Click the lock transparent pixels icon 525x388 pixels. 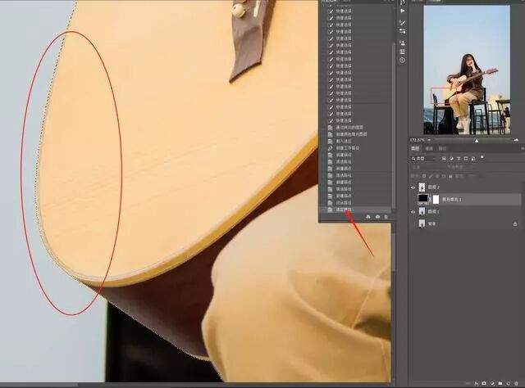(x=424, y=176)
